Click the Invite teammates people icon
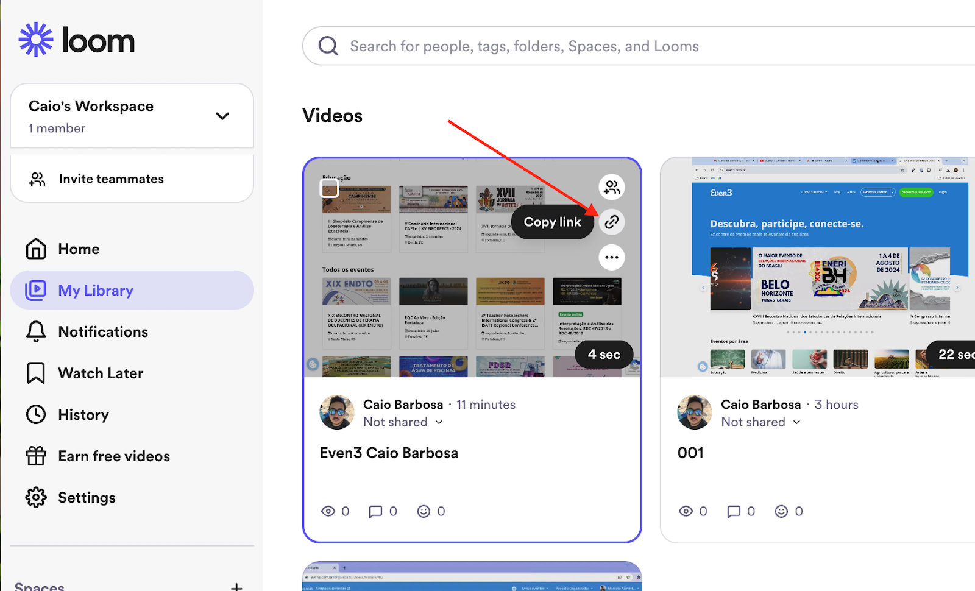The height and width of the screenshot is (591, 975). click(x=37, y=179)
